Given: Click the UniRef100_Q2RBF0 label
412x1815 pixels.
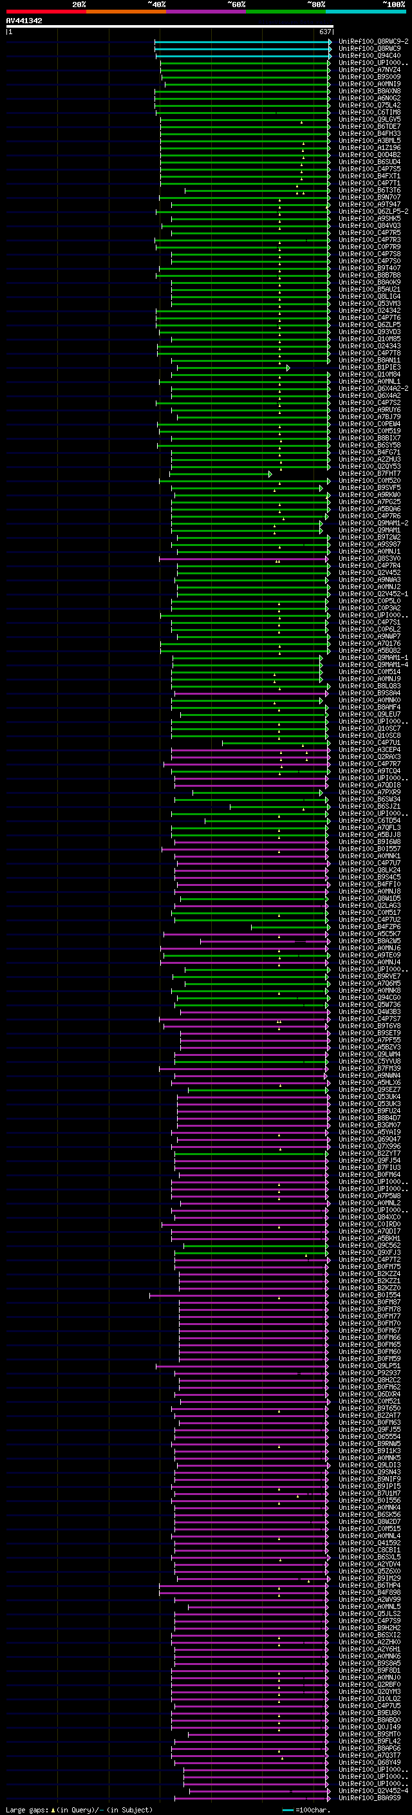Looking at the screenshot, I should pos(369,1684).
